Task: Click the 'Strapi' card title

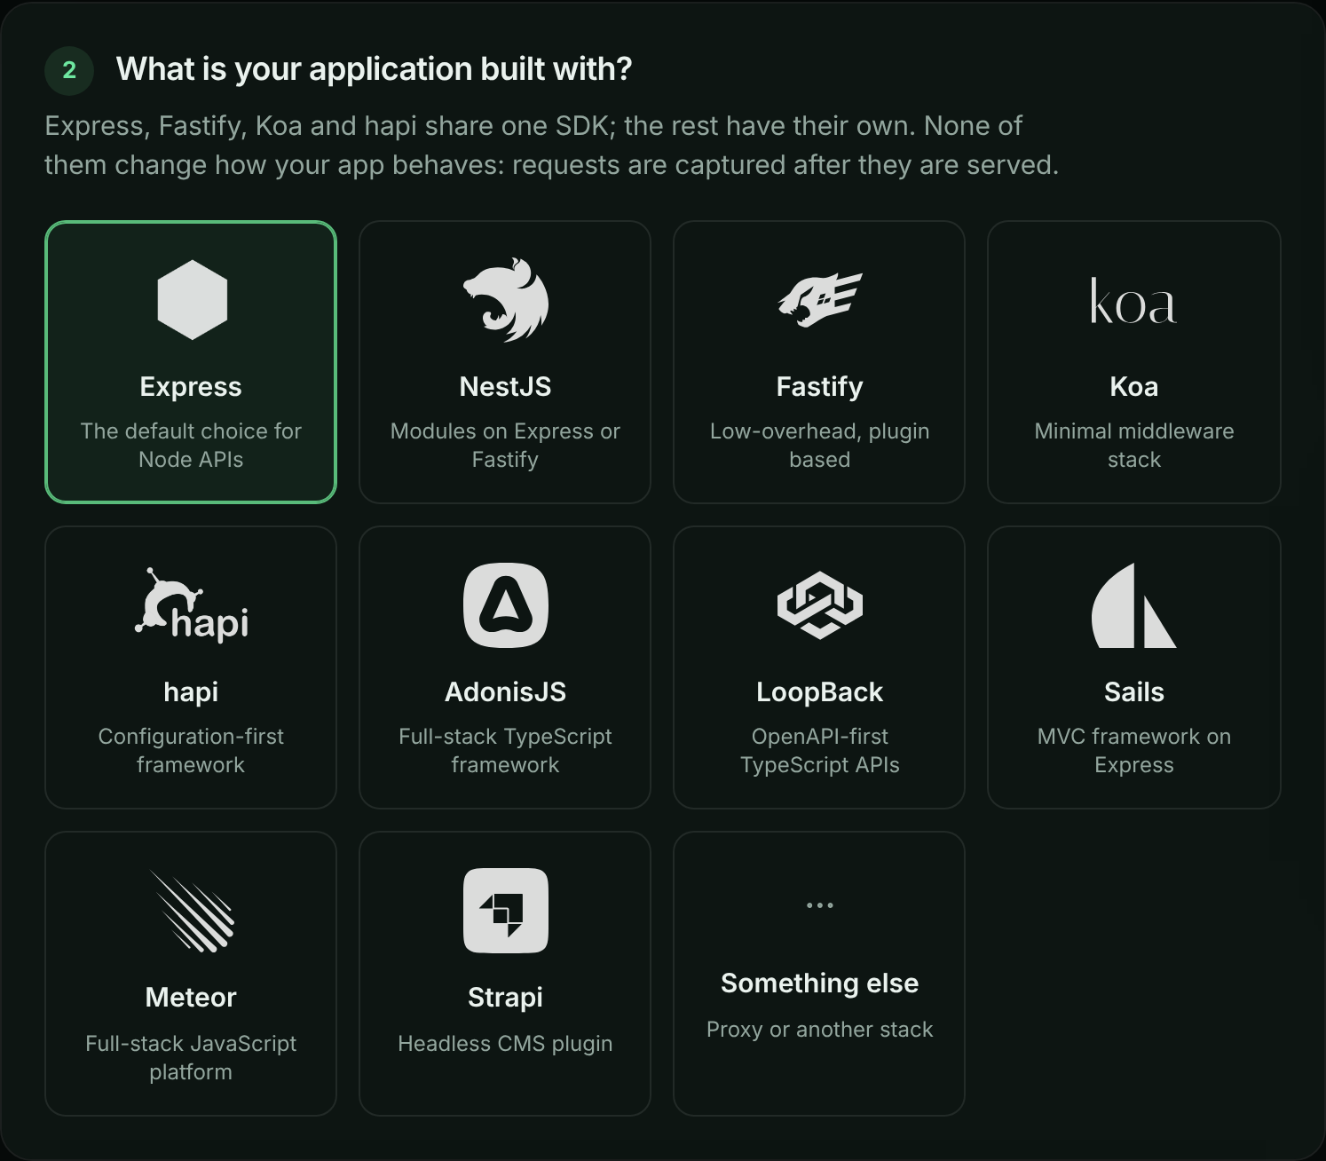Action: coord(505,998)
